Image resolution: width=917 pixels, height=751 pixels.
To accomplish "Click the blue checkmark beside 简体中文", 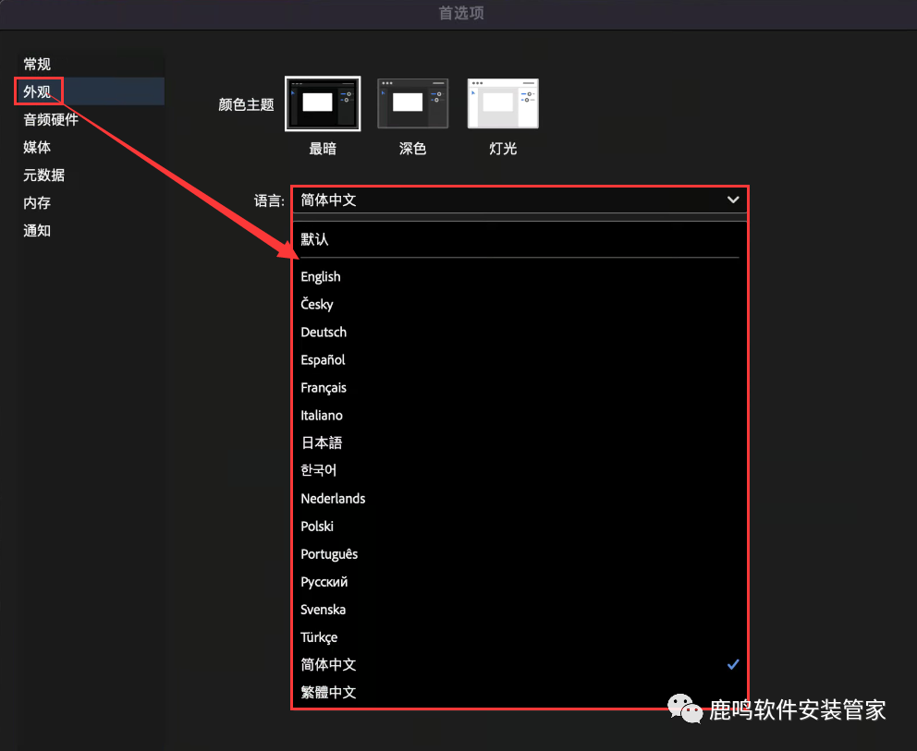I will (733, 664).
